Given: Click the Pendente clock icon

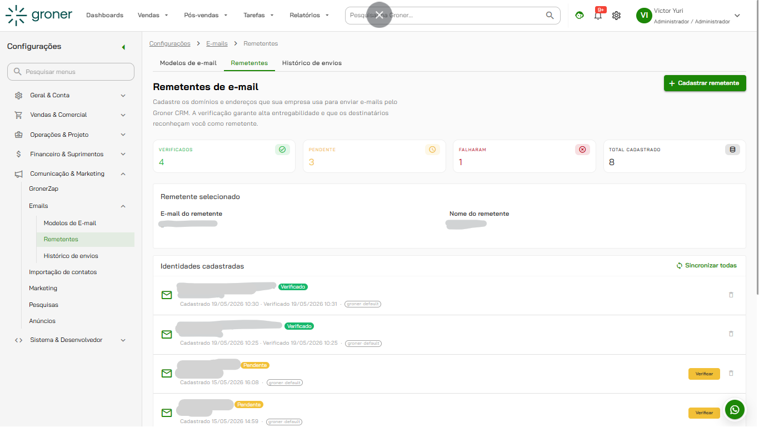Looking at the screenshot, I should pos(432,150).
